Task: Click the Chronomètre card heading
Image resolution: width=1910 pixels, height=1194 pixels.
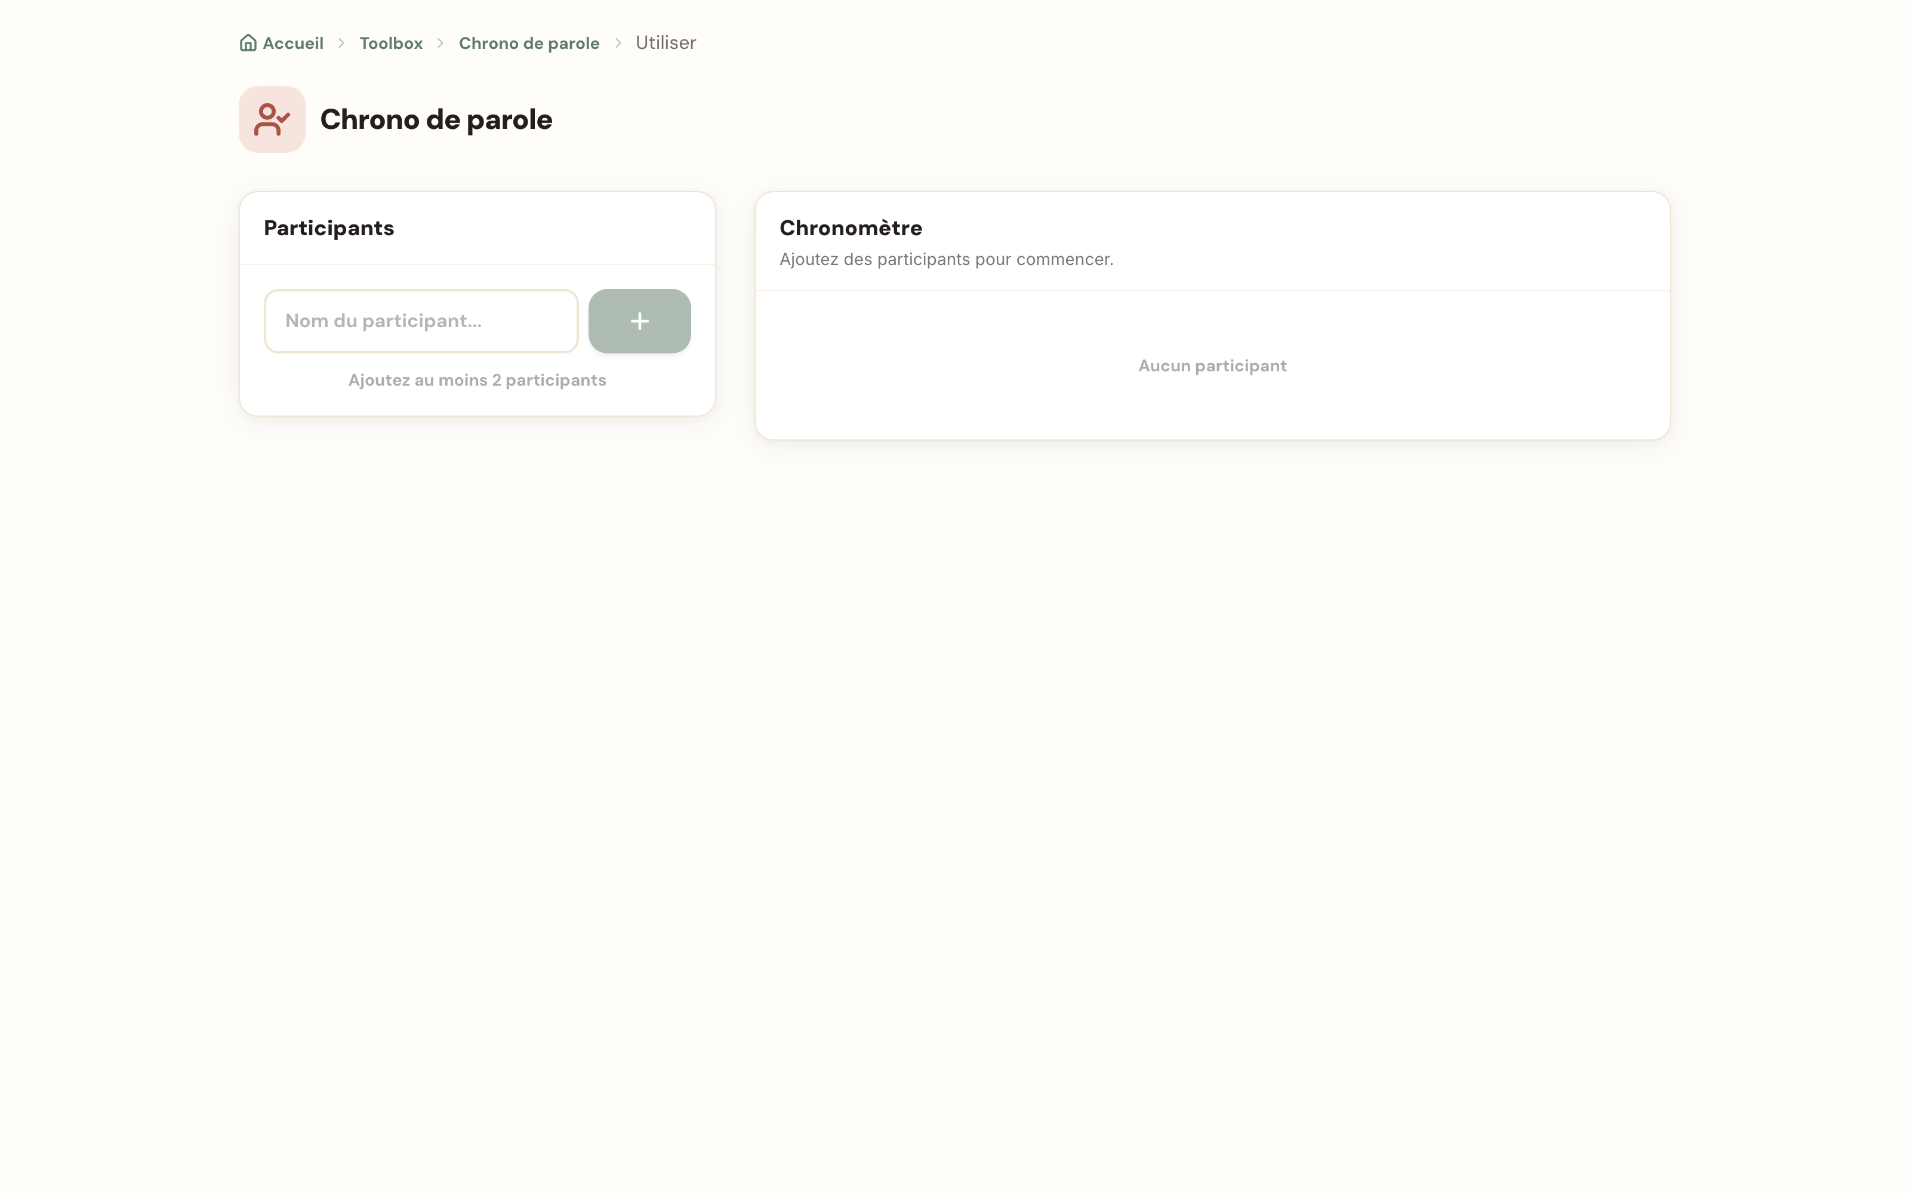Action: [x=851, y=228]
